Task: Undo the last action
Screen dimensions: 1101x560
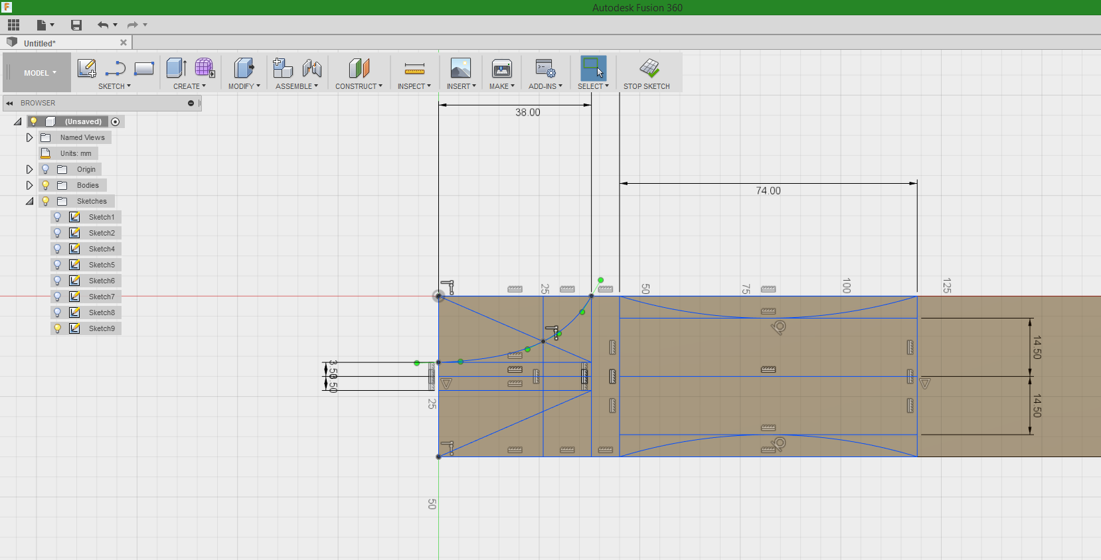Action: [x=103, y=25]
